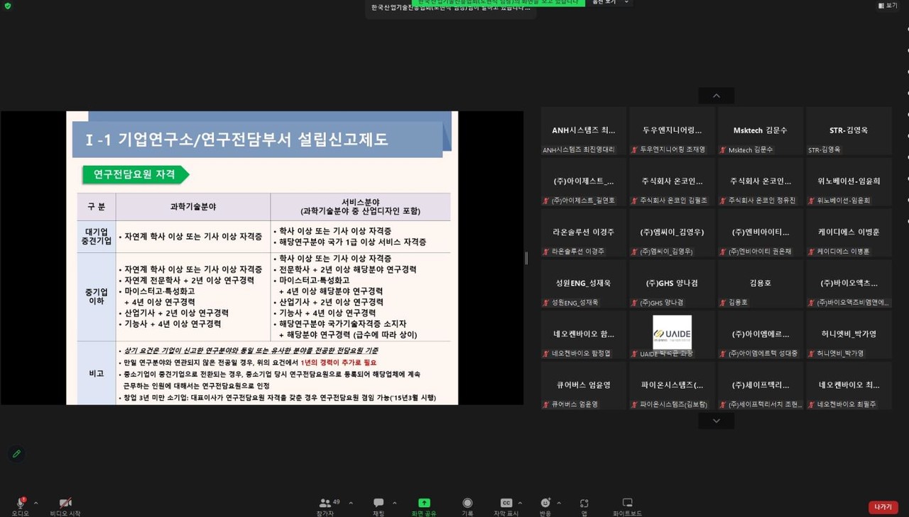Viewport: 909px width, 517px height.
Task: Start video with the 비디오 시작 camera icon
Action: [x=65, y=503]
